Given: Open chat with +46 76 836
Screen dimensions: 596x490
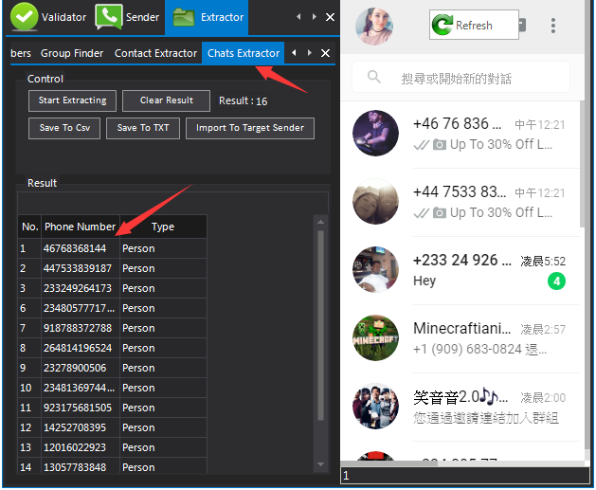Looking at the screenshot, I should 460,135.
